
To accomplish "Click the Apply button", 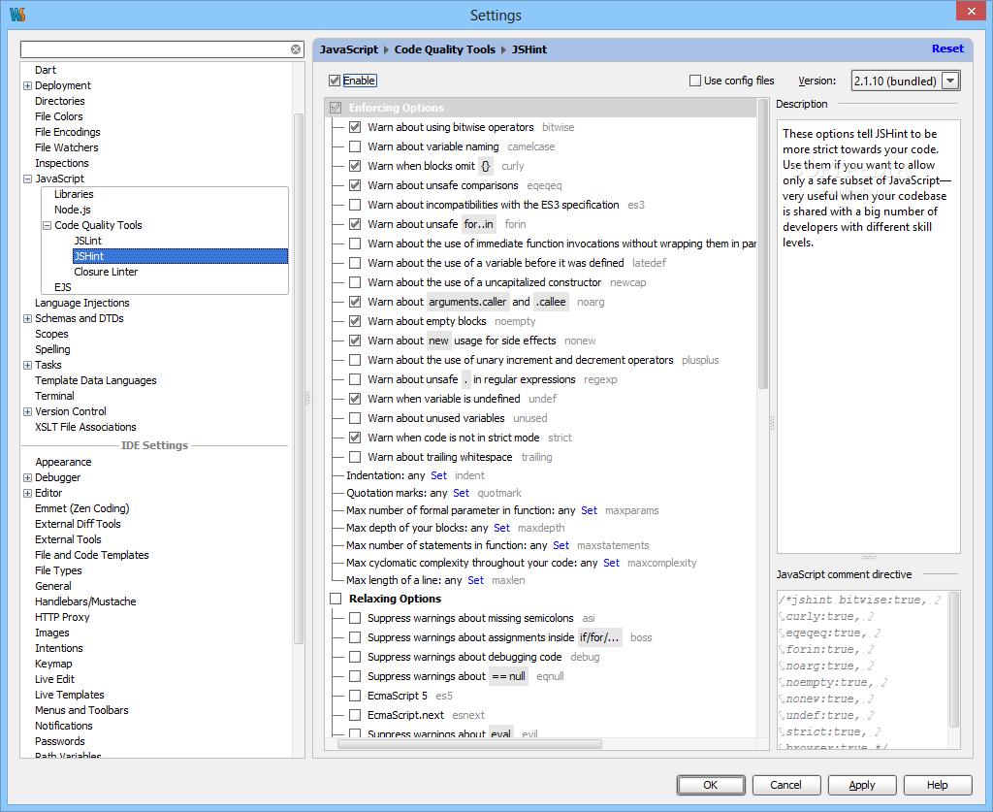I will [862, 785].
